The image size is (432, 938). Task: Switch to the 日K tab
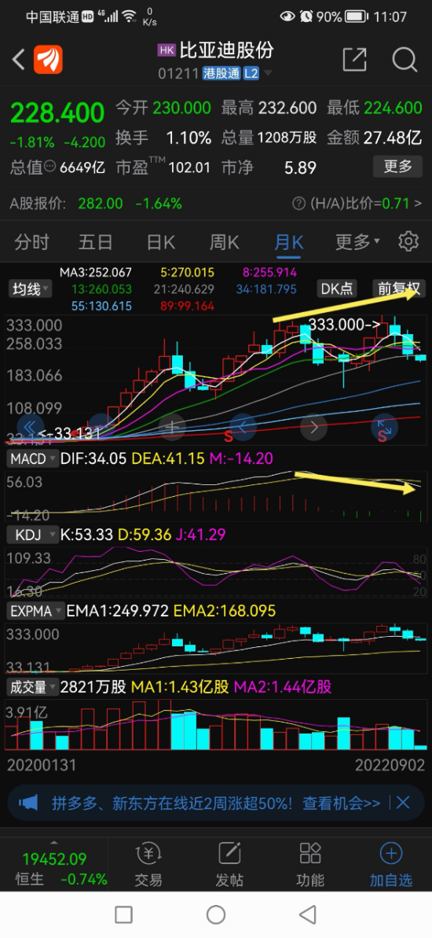pyautogui.click(x=161, y=241)
